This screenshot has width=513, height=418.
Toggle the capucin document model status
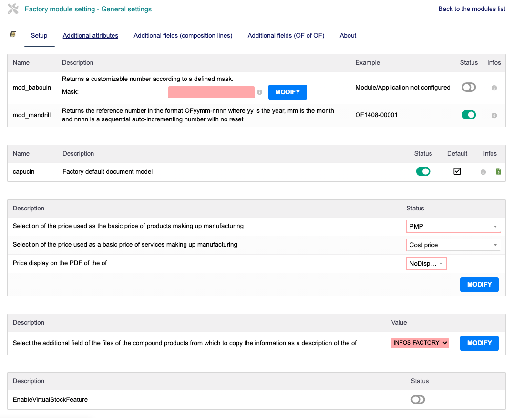coord(423,171)
